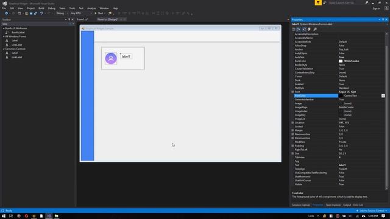Click the BackColor WhiteSmoke swatch
Image resolution: width=390 pixels, height=219 pixels.
pos(341,61)
